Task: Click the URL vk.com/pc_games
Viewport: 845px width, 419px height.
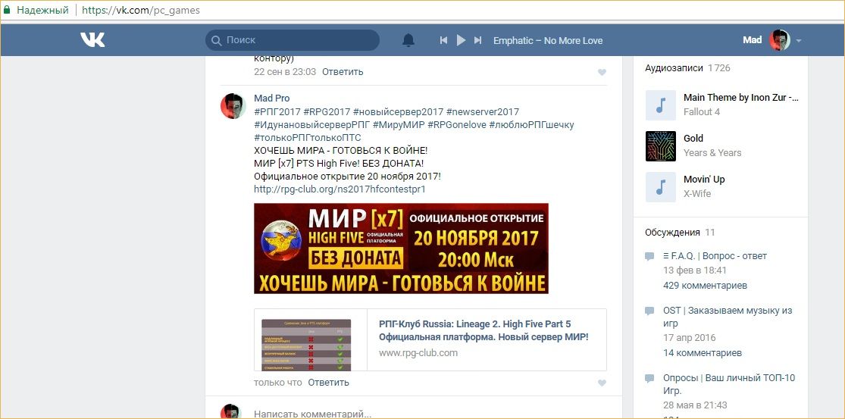Action: pyautogui.click(x=141, y=10)
